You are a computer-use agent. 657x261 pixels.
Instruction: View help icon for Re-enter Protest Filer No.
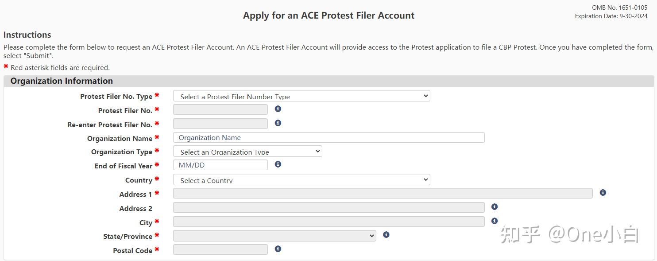click(278, 123)
